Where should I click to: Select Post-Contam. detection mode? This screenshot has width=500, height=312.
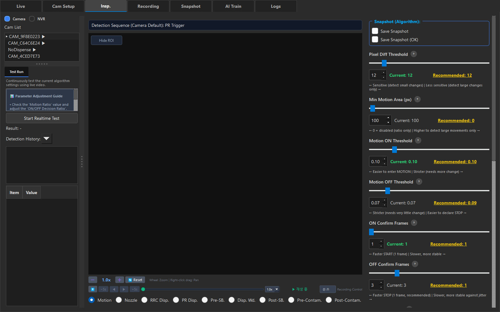point(329,300)
